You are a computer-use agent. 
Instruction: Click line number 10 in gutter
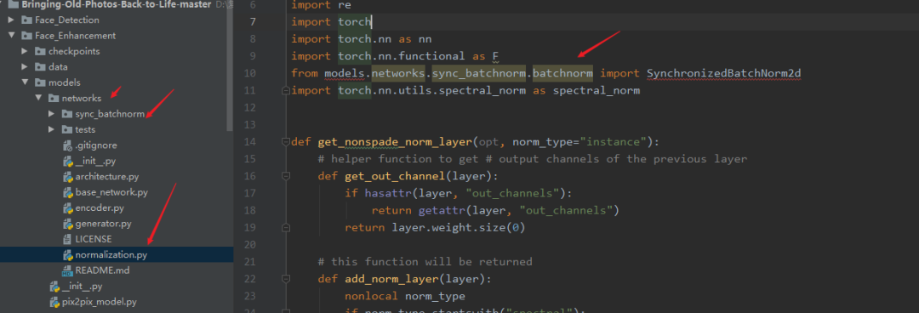click(249, 74)
